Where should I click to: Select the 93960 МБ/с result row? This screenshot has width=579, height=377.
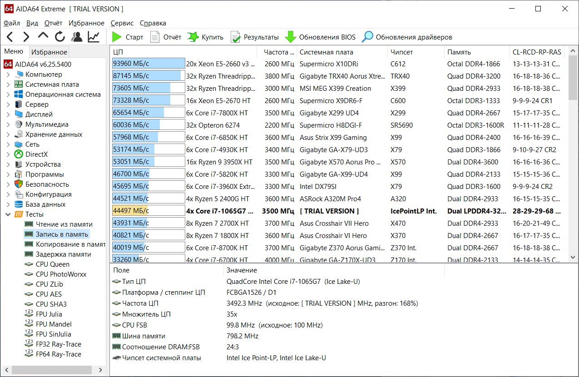[338, 64]
